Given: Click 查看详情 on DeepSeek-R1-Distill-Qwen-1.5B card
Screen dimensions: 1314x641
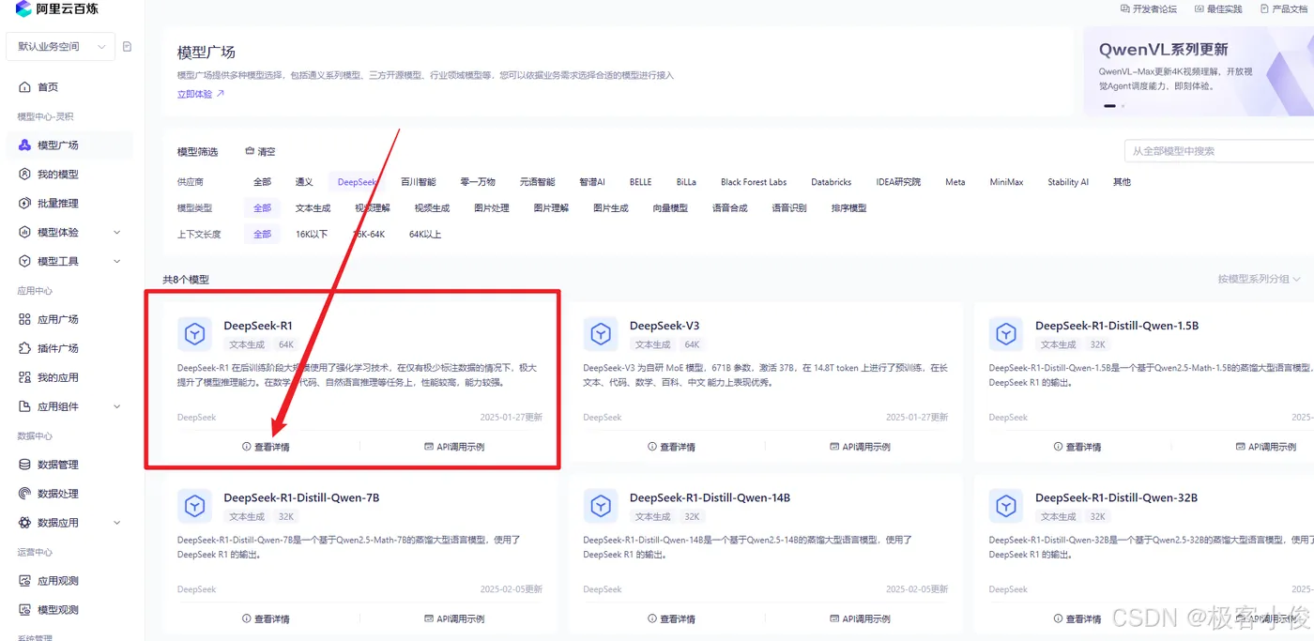Looking at the screenshot, I should click(x=1077, y=448).
